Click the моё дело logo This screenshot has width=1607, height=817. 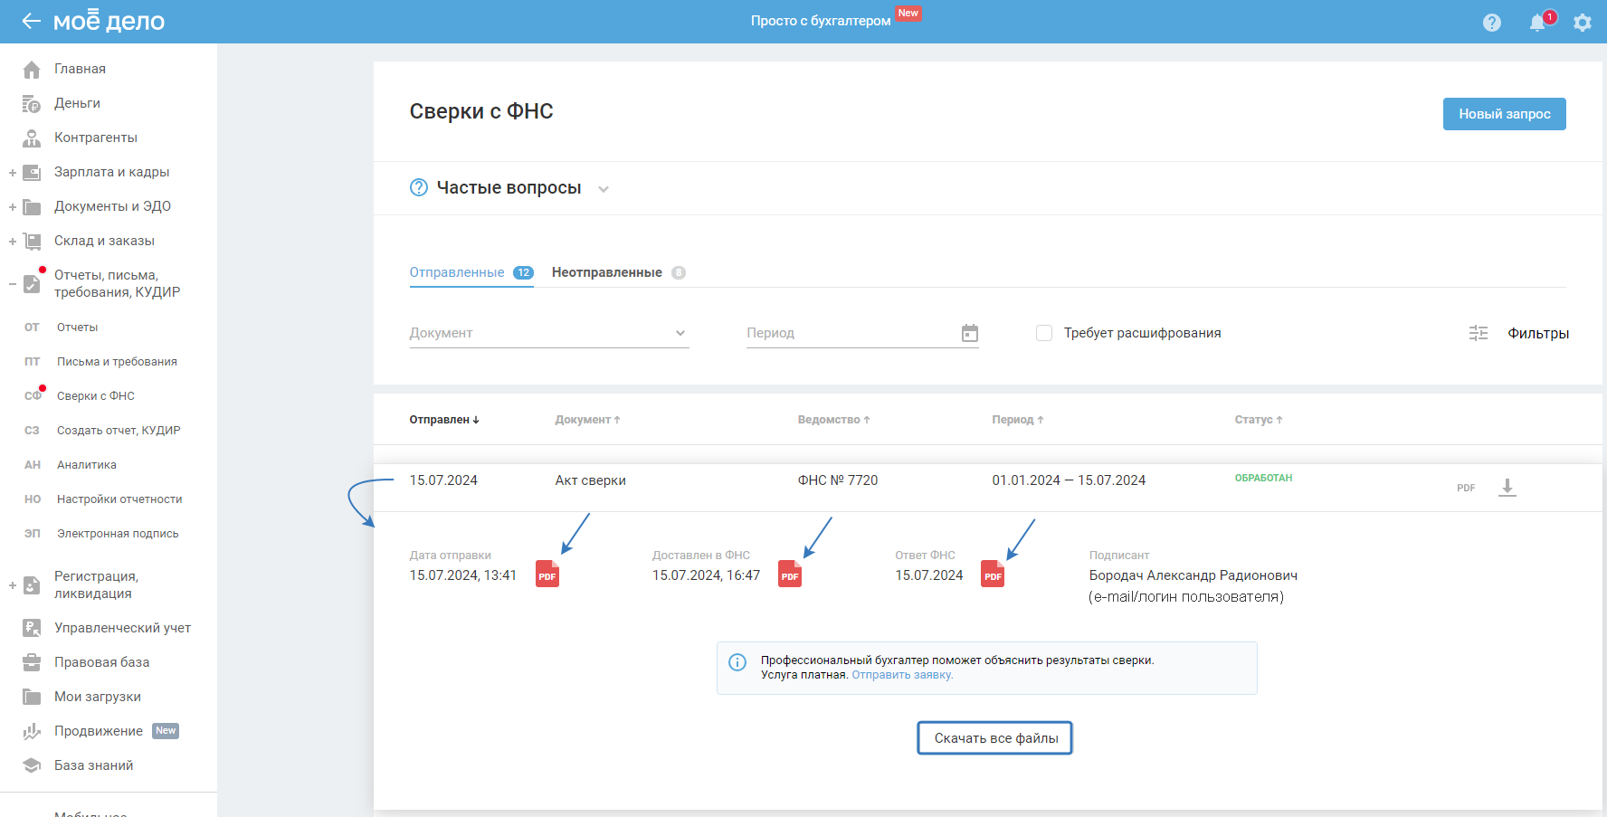tap(109, 21)
